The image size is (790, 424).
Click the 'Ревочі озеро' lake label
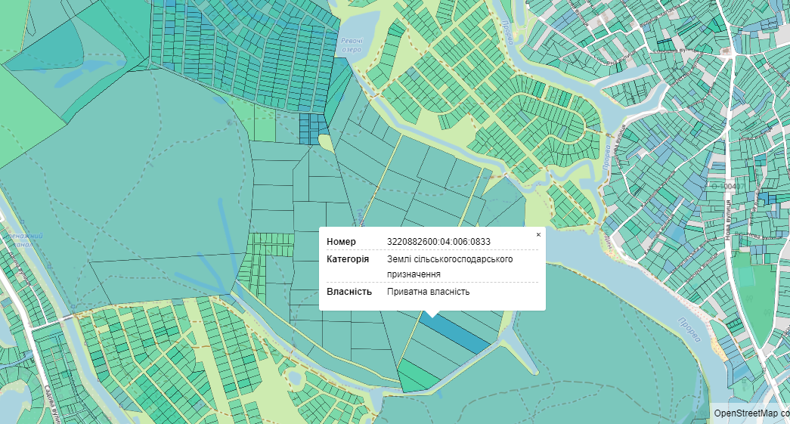point(351,45)
